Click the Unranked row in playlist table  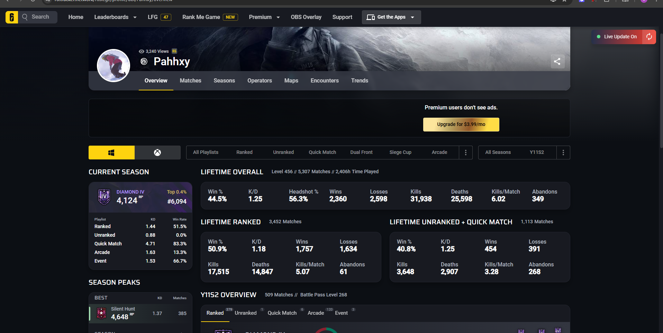[140, 235]
